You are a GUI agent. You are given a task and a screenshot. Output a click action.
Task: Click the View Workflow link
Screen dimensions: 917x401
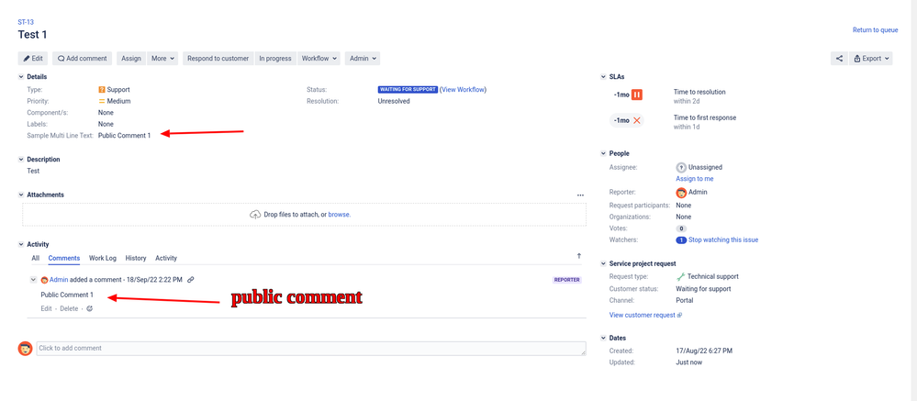(464, 89)
